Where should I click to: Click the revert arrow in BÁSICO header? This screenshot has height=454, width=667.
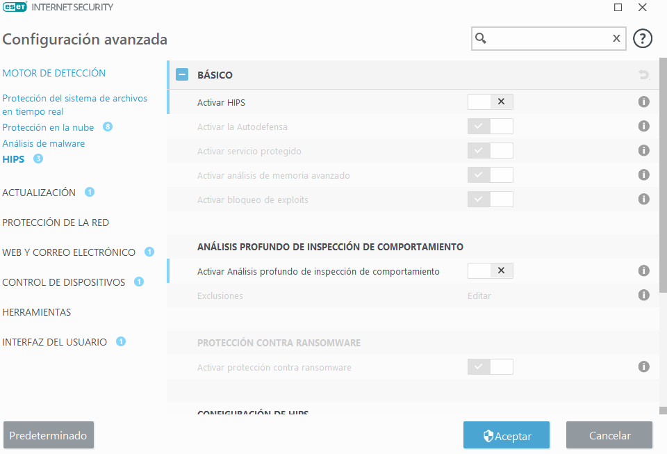[643, 75]
